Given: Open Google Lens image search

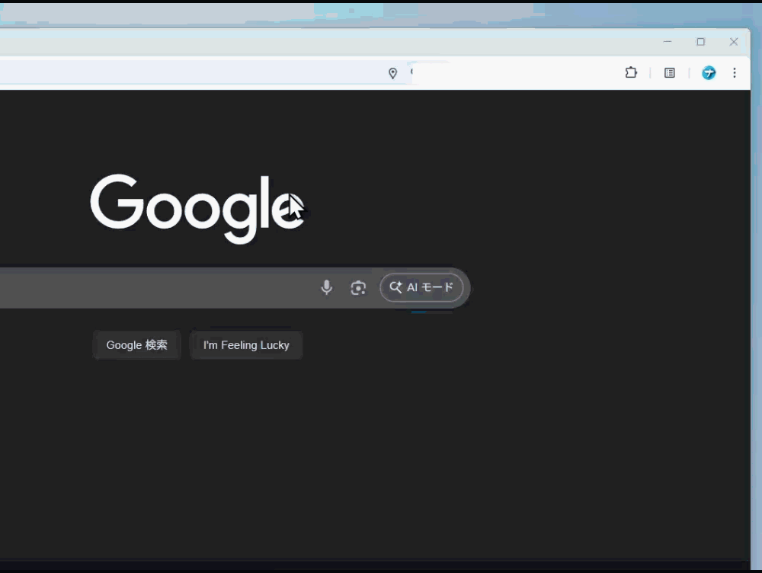Looking at the screenshot, I should point(358,287).
